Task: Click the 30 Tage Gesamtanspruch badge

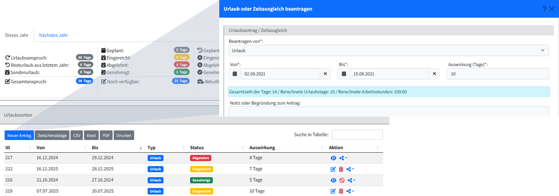Action: [x=84, y=81]
